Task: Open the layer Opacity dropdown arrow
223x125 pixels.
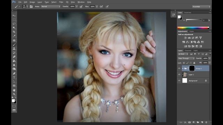Action: (x=209, y=58)
